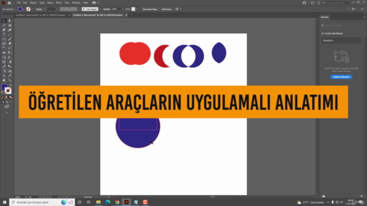Reset default fill and stroke colors
This screenshot has width=367, height=206.
coord(2,93)
